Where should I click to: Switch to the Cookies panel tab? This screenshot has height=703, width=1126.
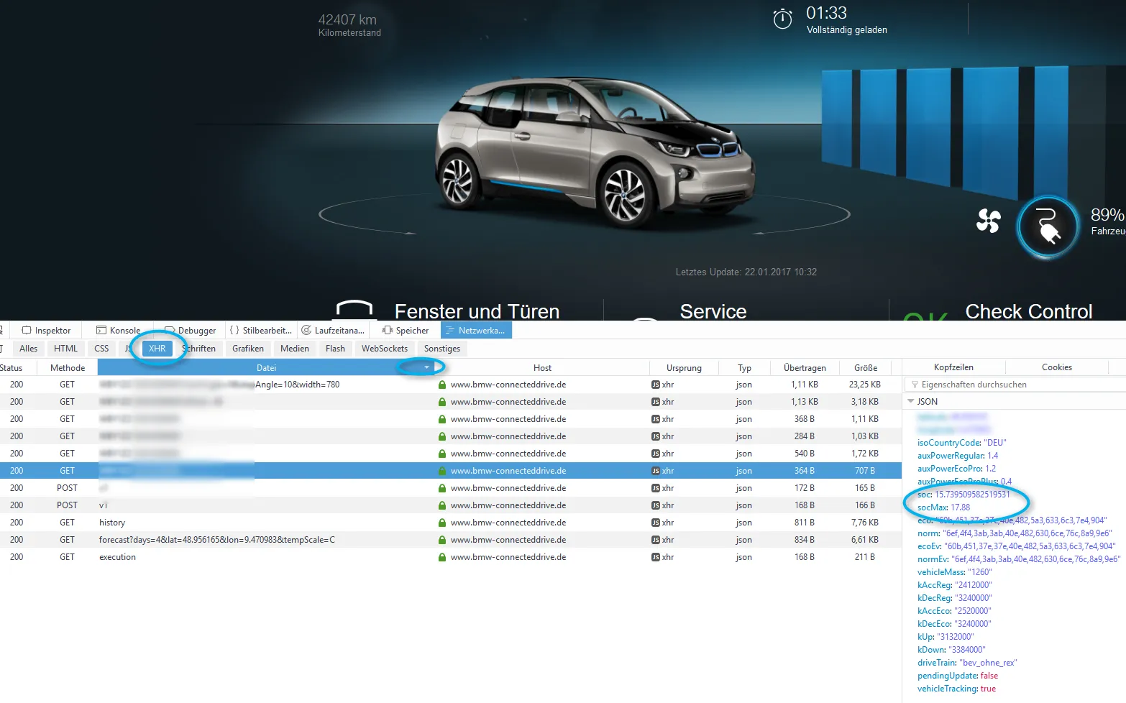pyautogui.click(x=1057, y=367)
